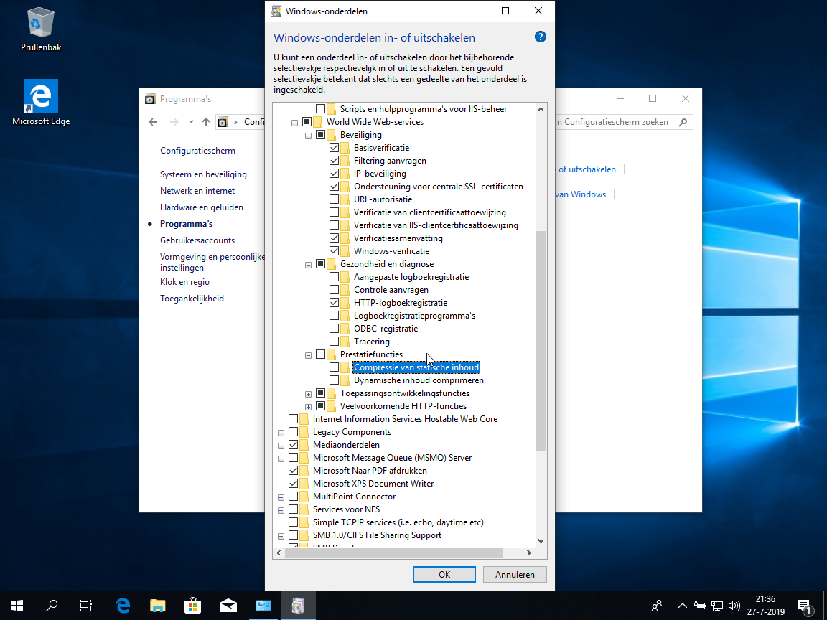Open Hardware en geluiden category

click(x=202, y=207)
